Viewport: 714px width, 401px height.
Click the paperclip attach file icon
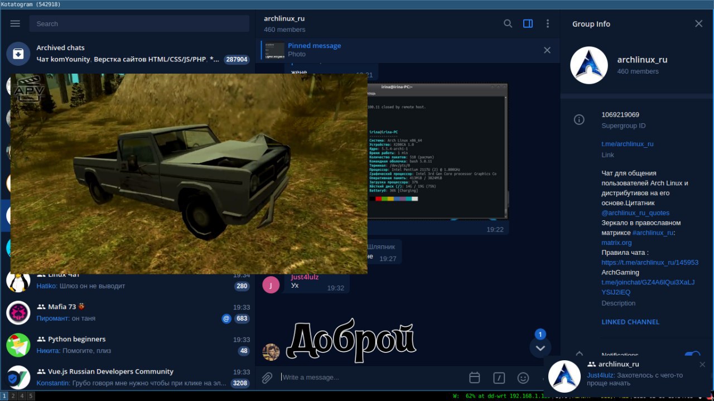(267, 378)
